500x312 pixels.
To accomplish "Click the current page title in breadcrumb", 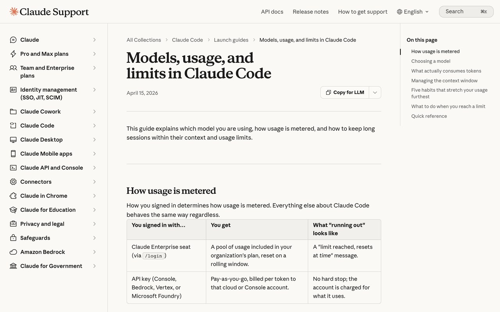I will click(x=308, y=40).
